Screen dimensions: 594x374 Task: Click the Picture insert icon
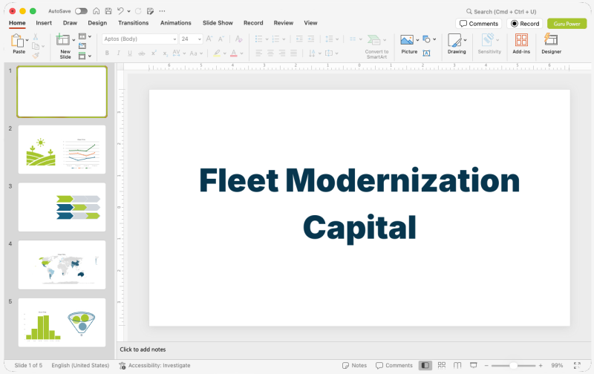(x=407, y=40)
